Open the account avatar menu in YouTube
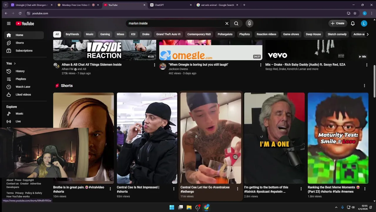This screenshot has width=376, height=212. [364, 24]
